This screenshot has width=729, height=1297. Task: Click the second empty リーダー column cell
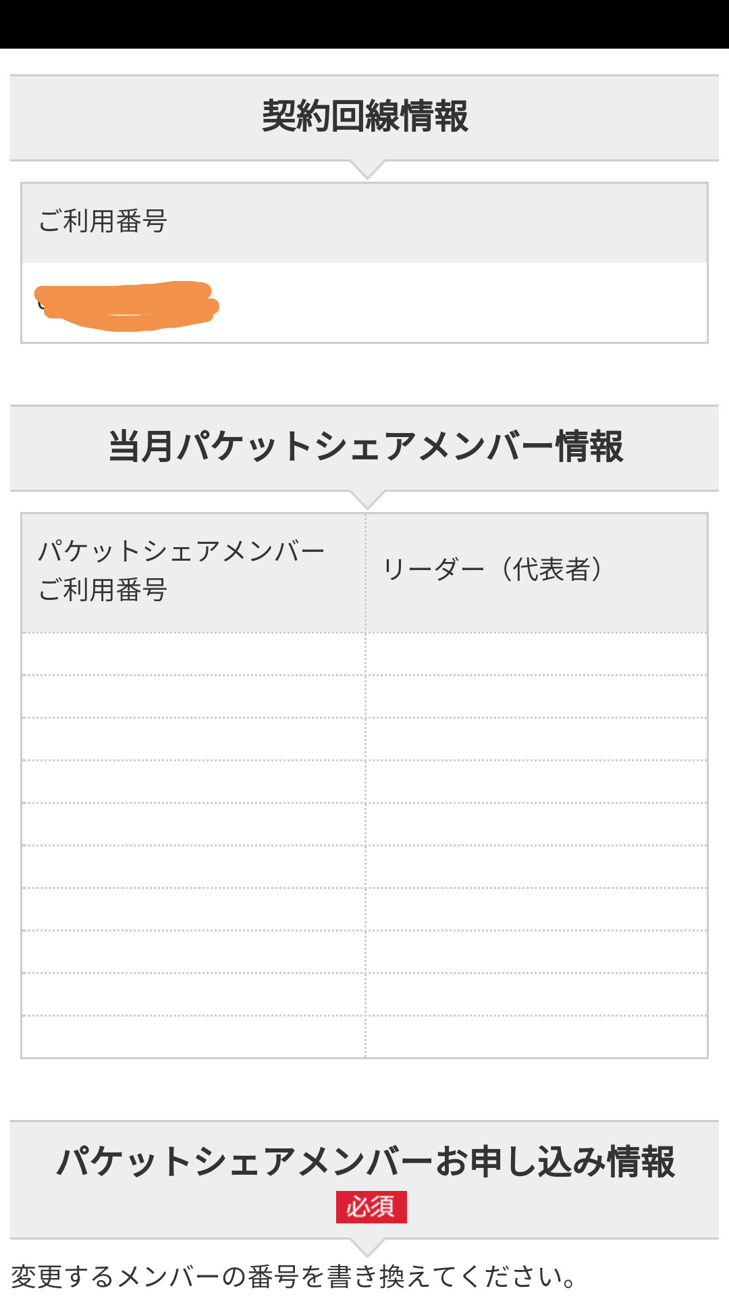click(536, 696)
